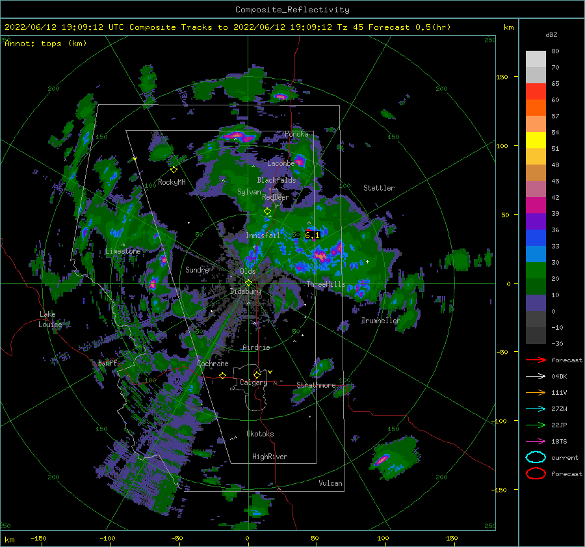The image size is (585, 547).
Task: Click the -150 tick on bottom axis
Action: (x=38, y=538)
